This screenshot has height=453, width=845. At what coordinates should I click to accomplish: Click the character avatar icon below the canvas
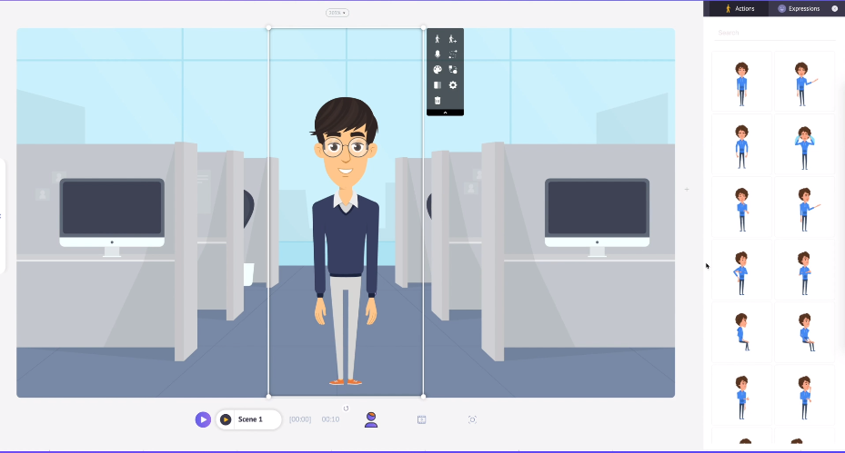pyautogui.click(x=371, y=419)
